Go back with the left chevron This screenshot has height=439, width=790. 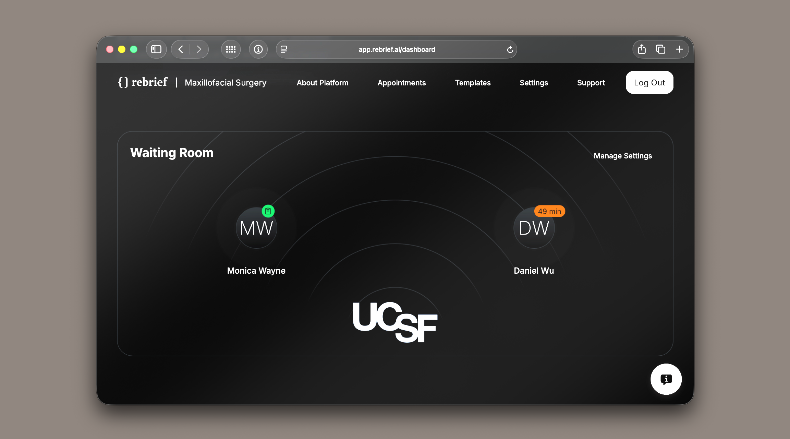coord(181,49)
